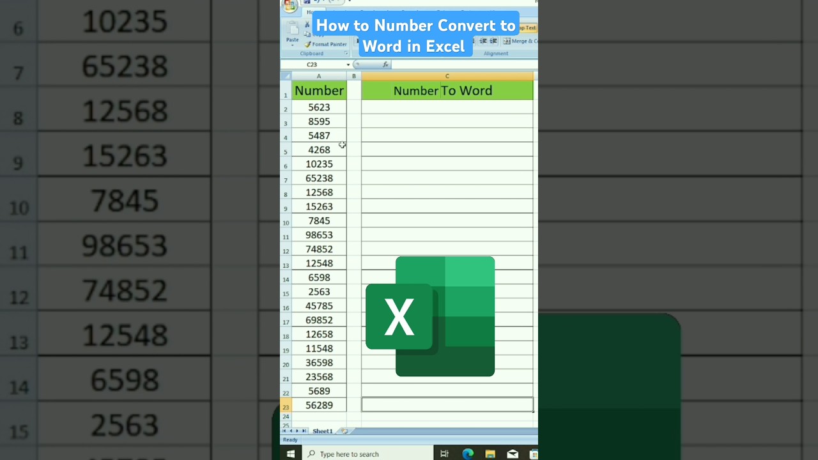This screenshot has height=460, width=818.
Task: Click the Save icon on Quick Access Toolbar
Action: coord(305,3)
